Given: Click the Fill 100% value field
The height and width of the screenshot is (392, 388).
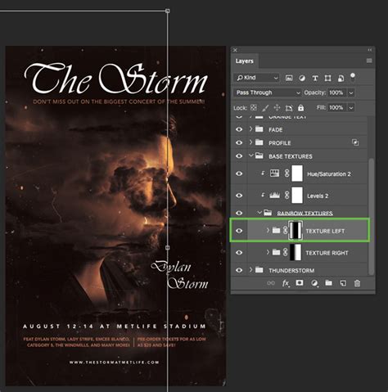Looking at the screenshot, I should (x=337, y=107).
